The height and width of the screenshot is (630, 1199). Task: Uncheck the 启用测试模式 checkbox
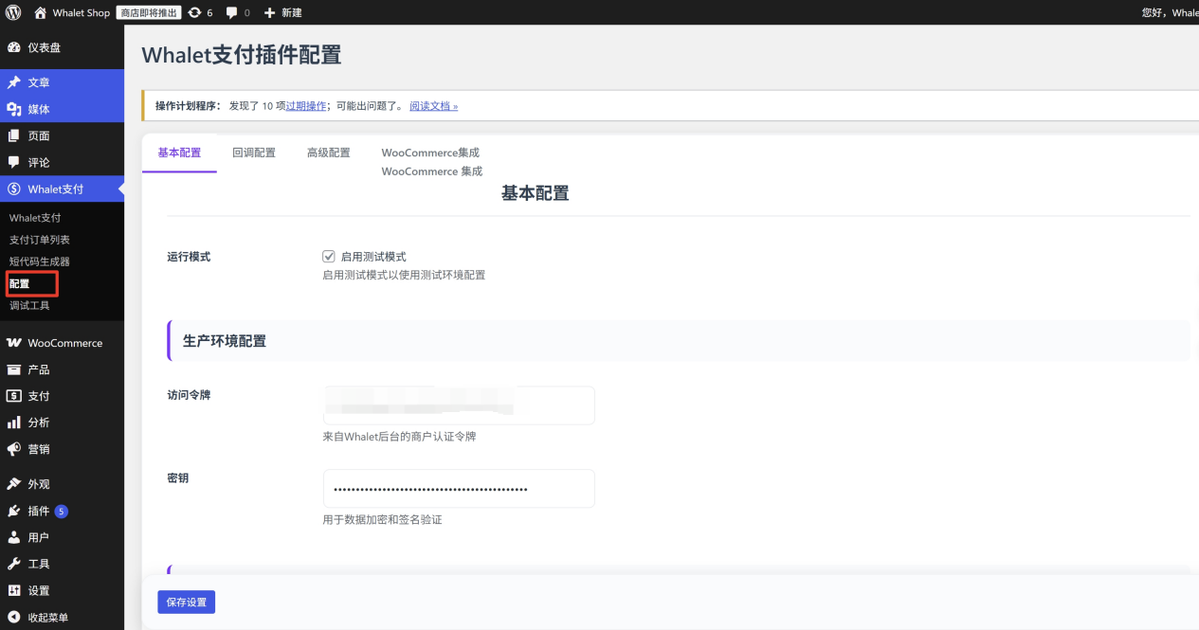pos(328,256)
